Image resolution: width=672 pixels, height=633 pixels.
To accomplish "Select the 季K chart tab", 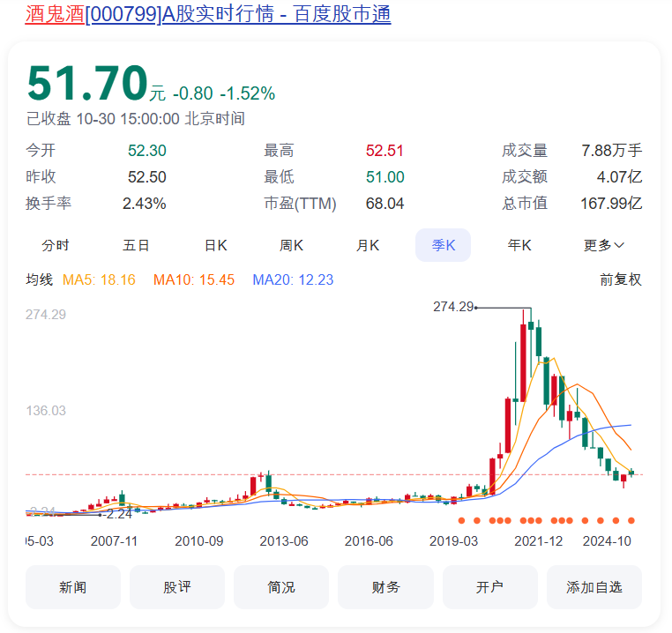I will (443, 245).
